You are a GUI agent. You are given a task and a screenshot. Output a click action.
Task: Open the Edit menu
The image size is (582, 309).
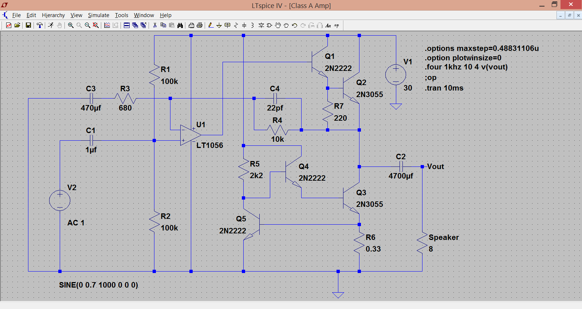tap(31, 15)
